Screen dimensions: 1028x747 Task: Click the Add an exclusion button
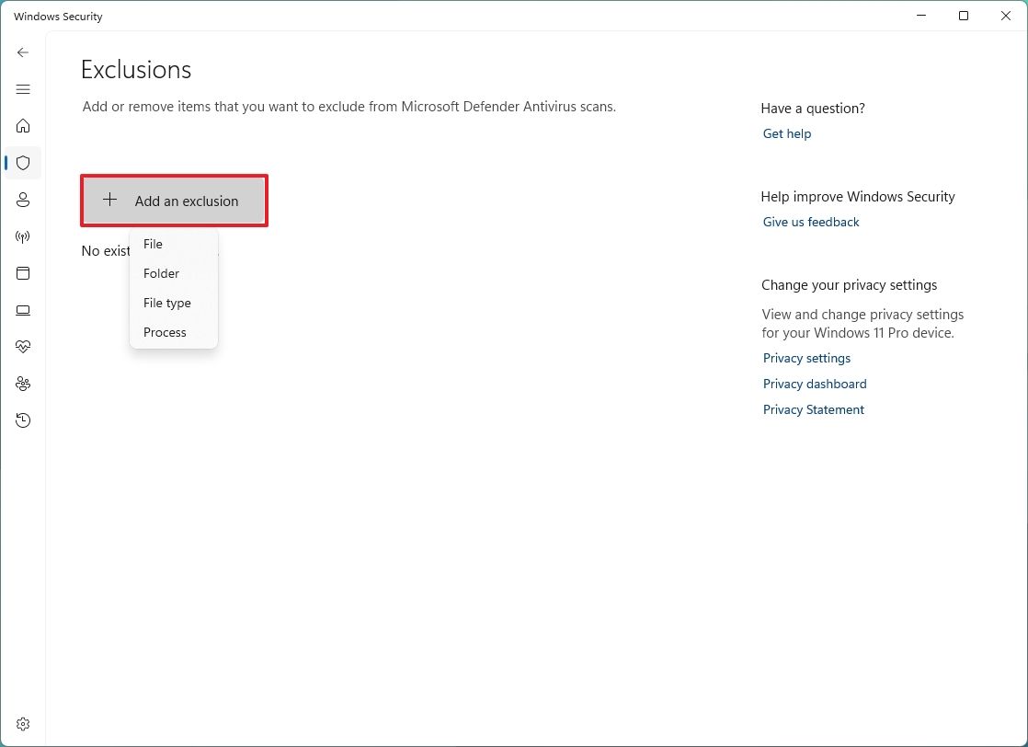(x=174, y=201)
